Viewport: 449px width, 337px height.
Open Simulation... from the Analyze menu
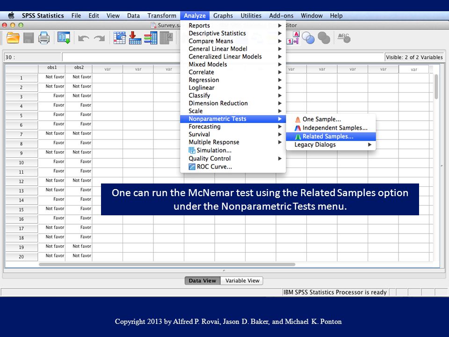[233, 150]
